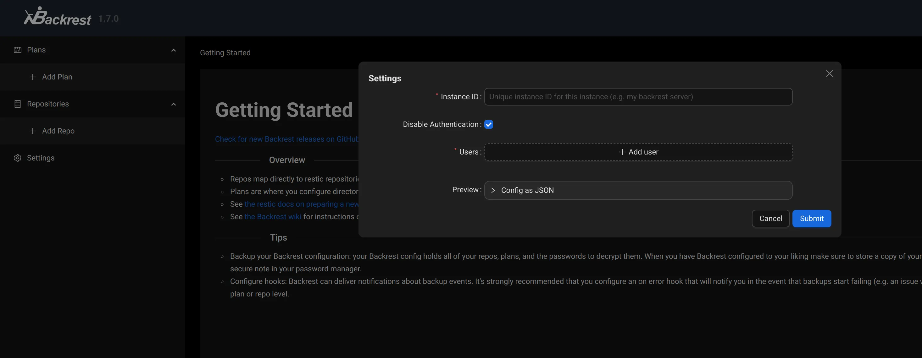The image size is (922, 358).
Task: Click the Getting Started breadcrumb text
Action: [x=225, y=53]
